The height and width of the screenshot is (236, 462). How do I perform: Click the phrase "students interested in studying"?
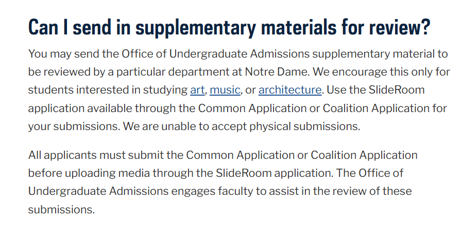(108, 90)
